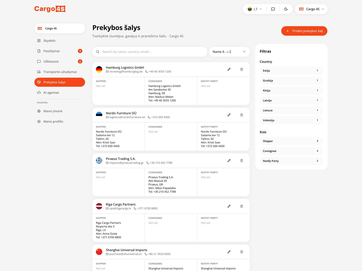
Task: Select the Shanghai Universal Imports title
Action: pos(126,250)
